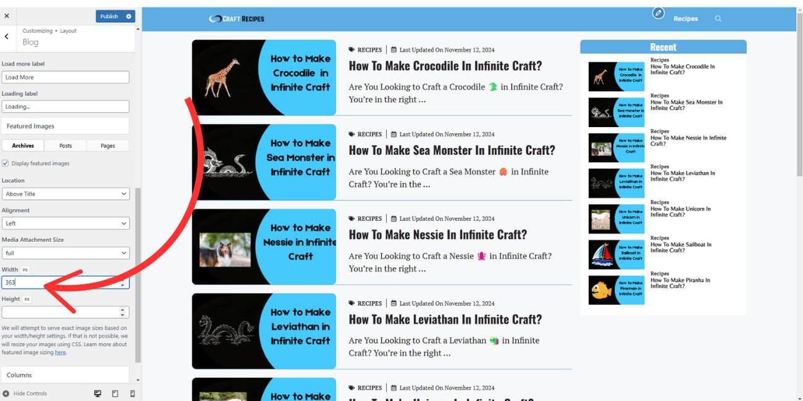Open Recent link 'How To Make Unicorn In Infinite Craft?'
This screenshot has width=803, height=401.
point(680,212)
